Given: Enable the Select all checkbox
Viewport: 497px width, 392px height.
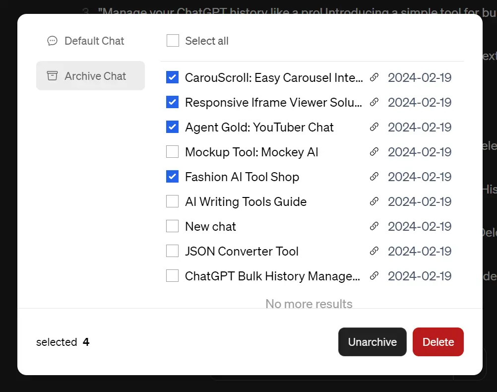Looking at the screenshot, I should pyautogui.click(x=173, y=41).
